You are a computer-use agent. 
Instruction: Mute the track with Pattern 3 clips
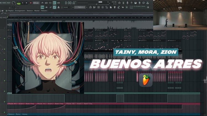coord(4,49)
